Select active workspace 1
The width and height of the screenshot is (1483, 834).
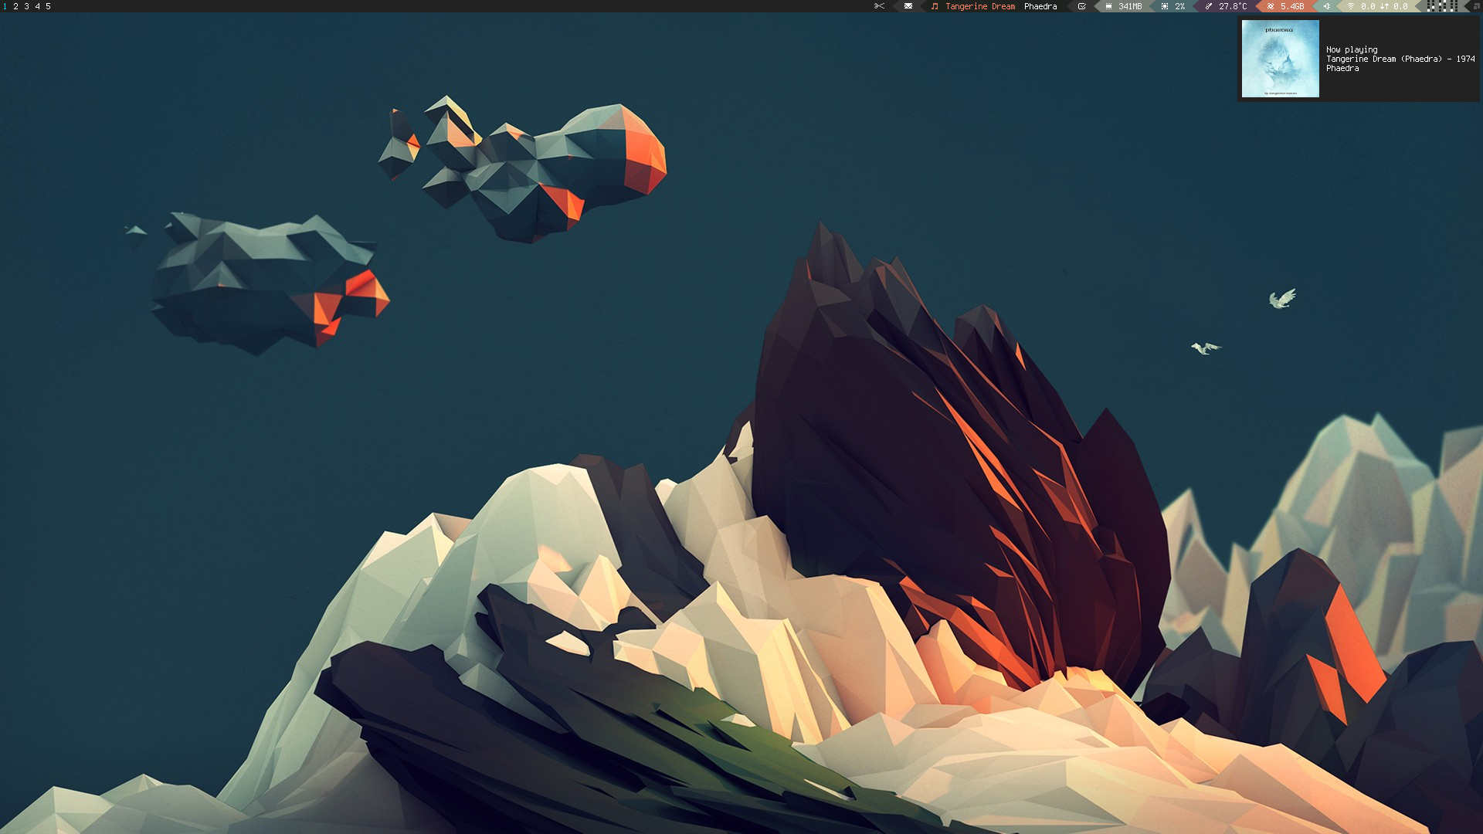5,6
